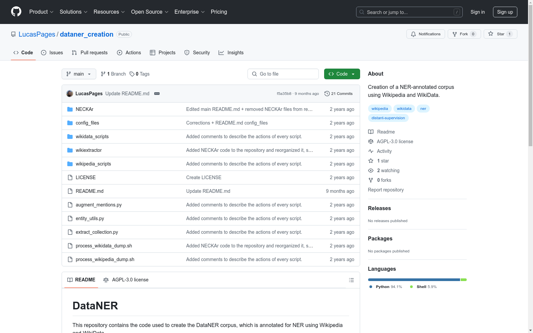Open commit hash f5a35b8 link
Screen dimensions: 533x333
(284, 94)
